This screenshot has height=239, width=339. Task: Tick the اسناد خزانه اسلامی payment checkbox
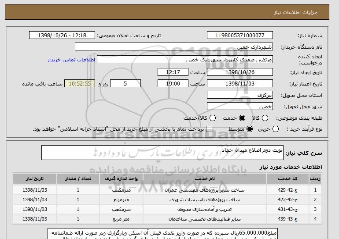click(209, 129)
